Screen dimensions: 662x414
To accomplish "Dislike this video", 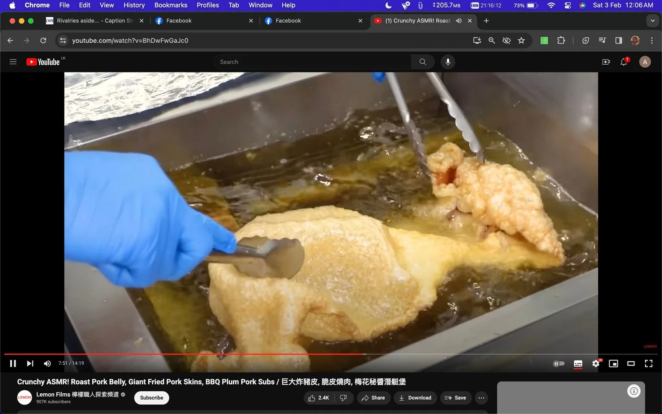I will click(343, 398).
